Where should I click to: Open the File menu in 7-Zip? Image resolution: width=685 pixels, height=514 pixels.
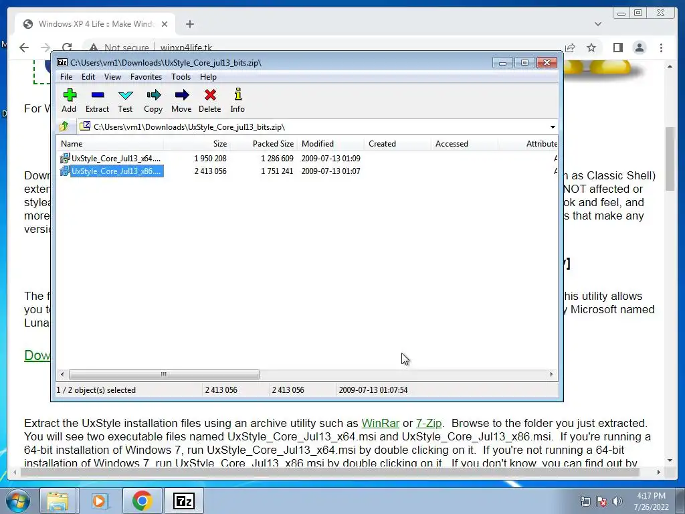[x=66, y=77]
